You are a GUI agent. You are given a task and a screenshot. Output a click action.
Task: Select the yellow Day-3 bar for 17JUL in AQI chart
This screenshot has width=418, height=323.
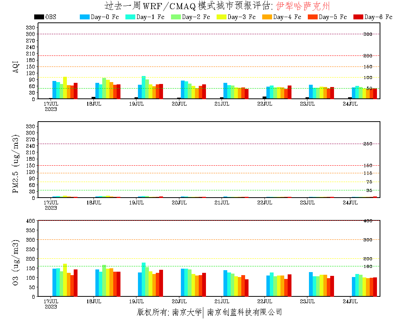coord(65,88)
